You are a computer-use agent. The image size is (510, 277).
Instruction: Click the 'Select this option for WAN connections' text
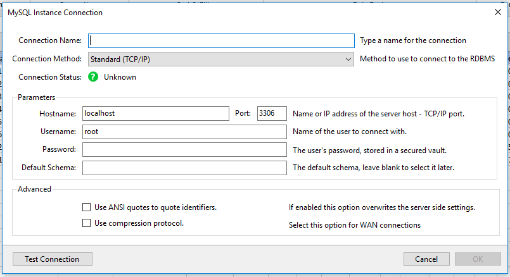point(355,225)
